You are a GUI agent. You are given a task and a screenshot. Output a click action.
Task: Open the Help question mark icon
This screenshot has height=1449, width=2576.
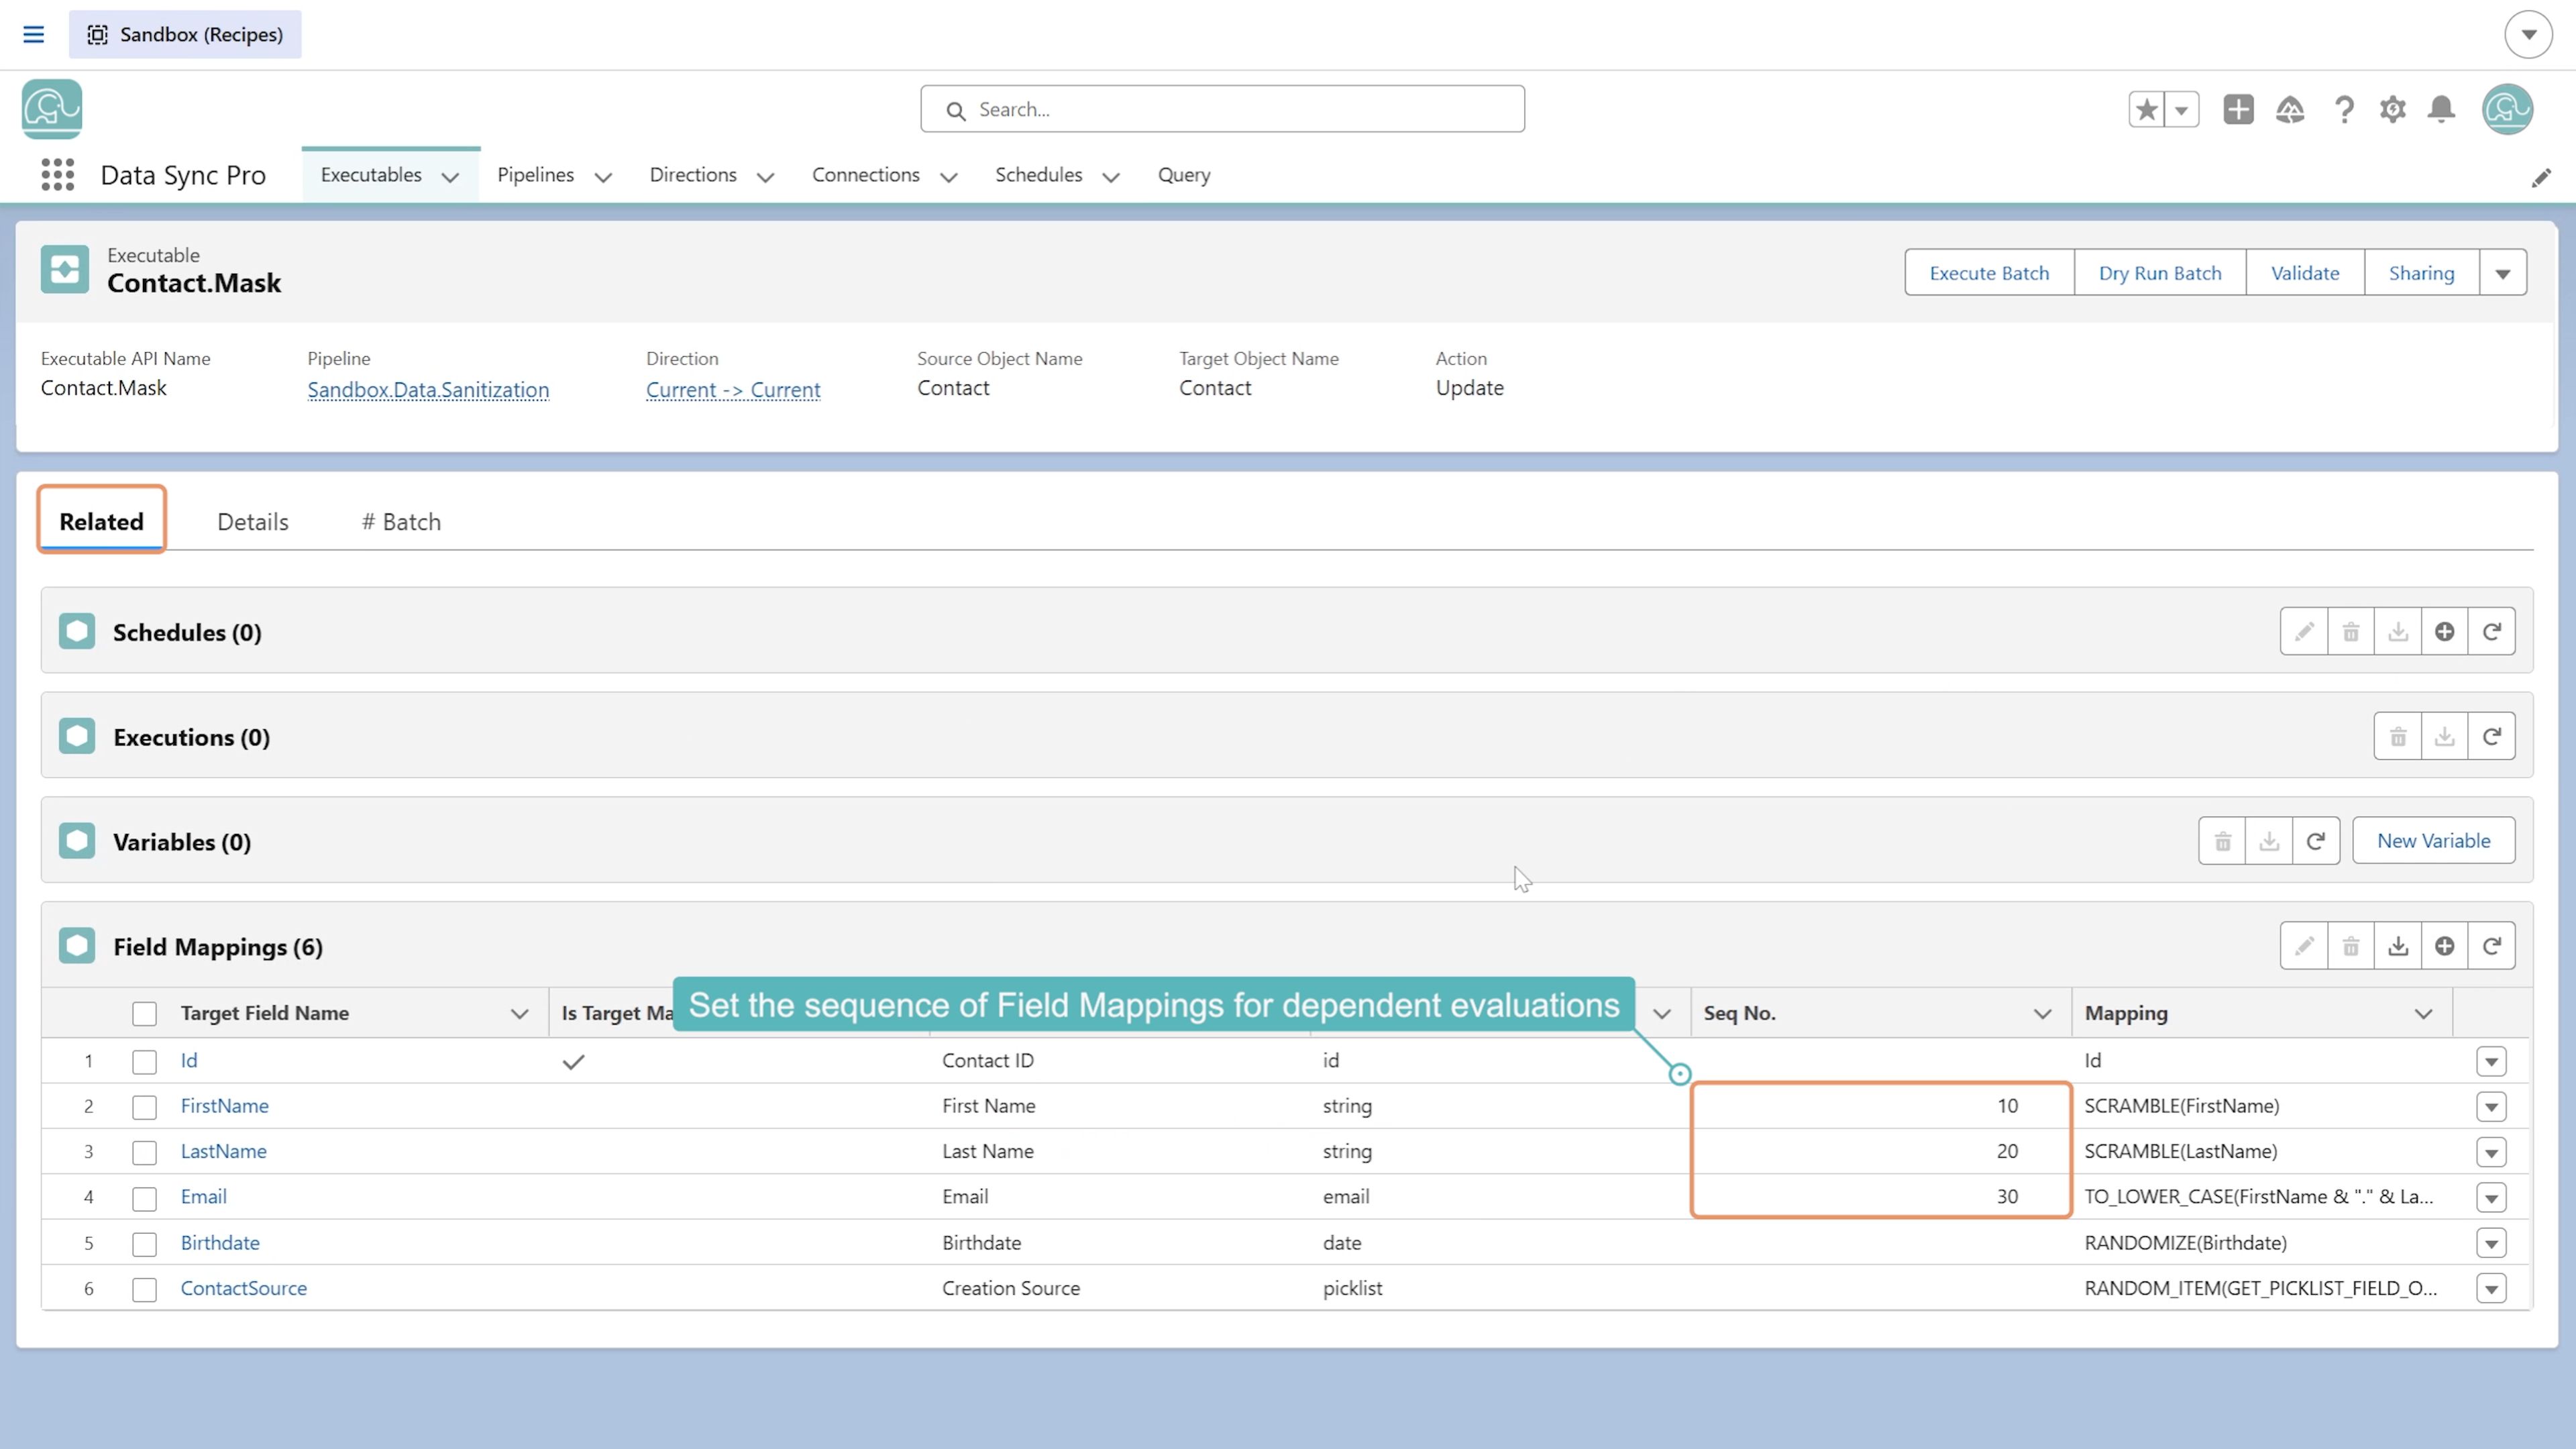coord(2344,109)
